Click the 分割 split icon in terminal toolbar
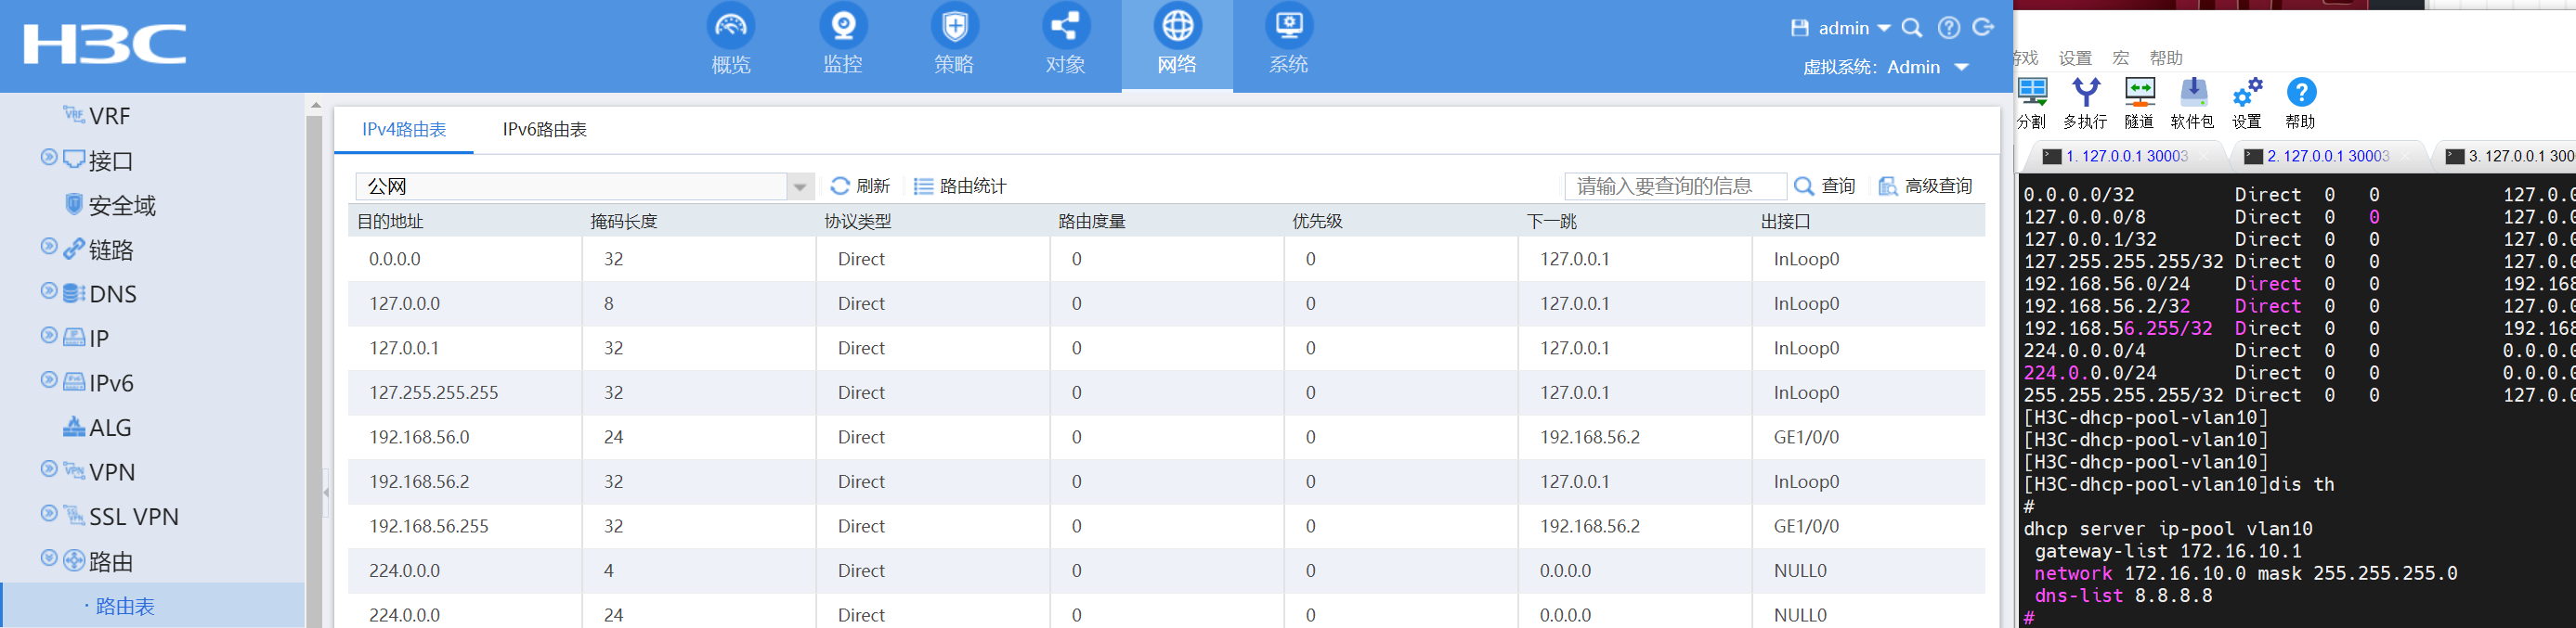2576x628 pixels. tap(2032, 93)
